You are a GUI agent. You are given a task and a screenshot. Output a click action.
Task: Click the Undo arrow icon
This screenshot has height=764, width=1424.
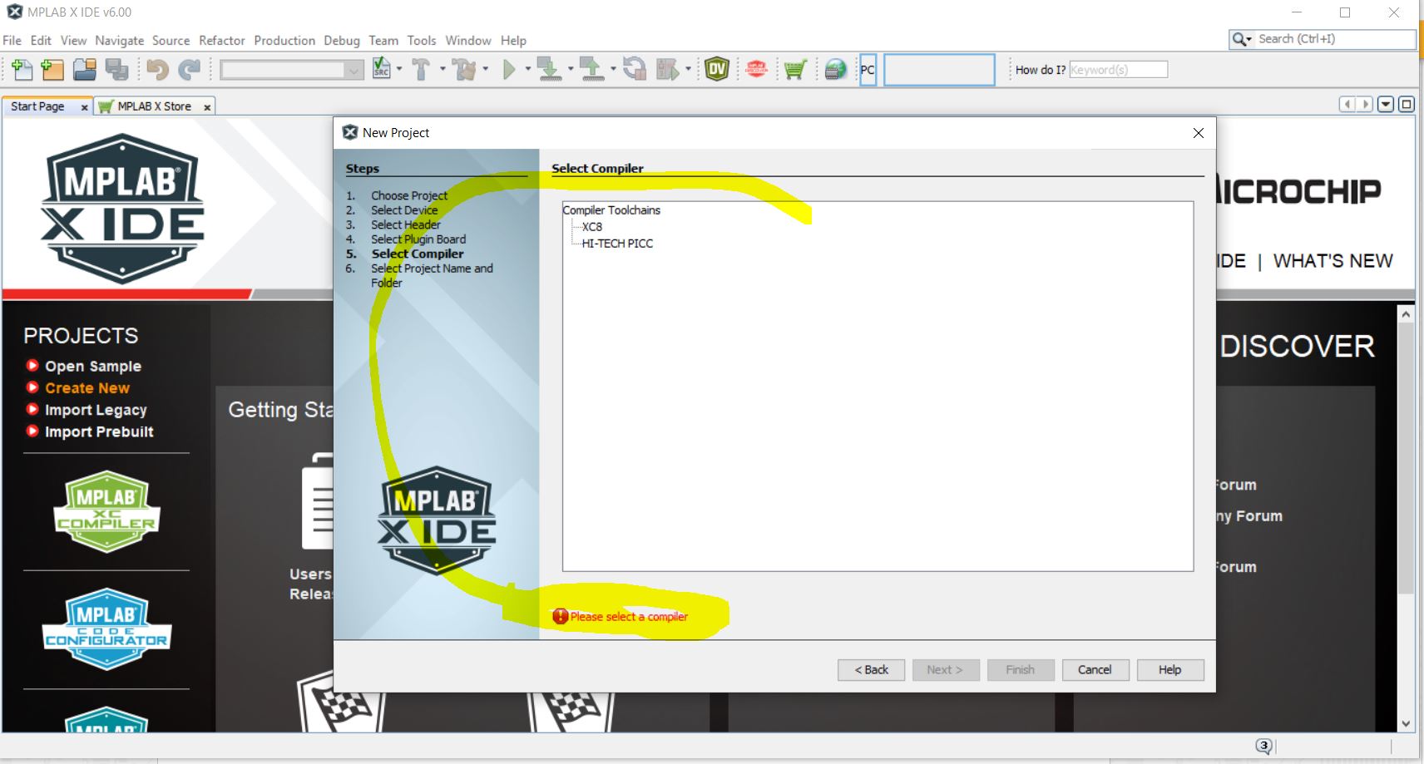[x=157, y=70]
